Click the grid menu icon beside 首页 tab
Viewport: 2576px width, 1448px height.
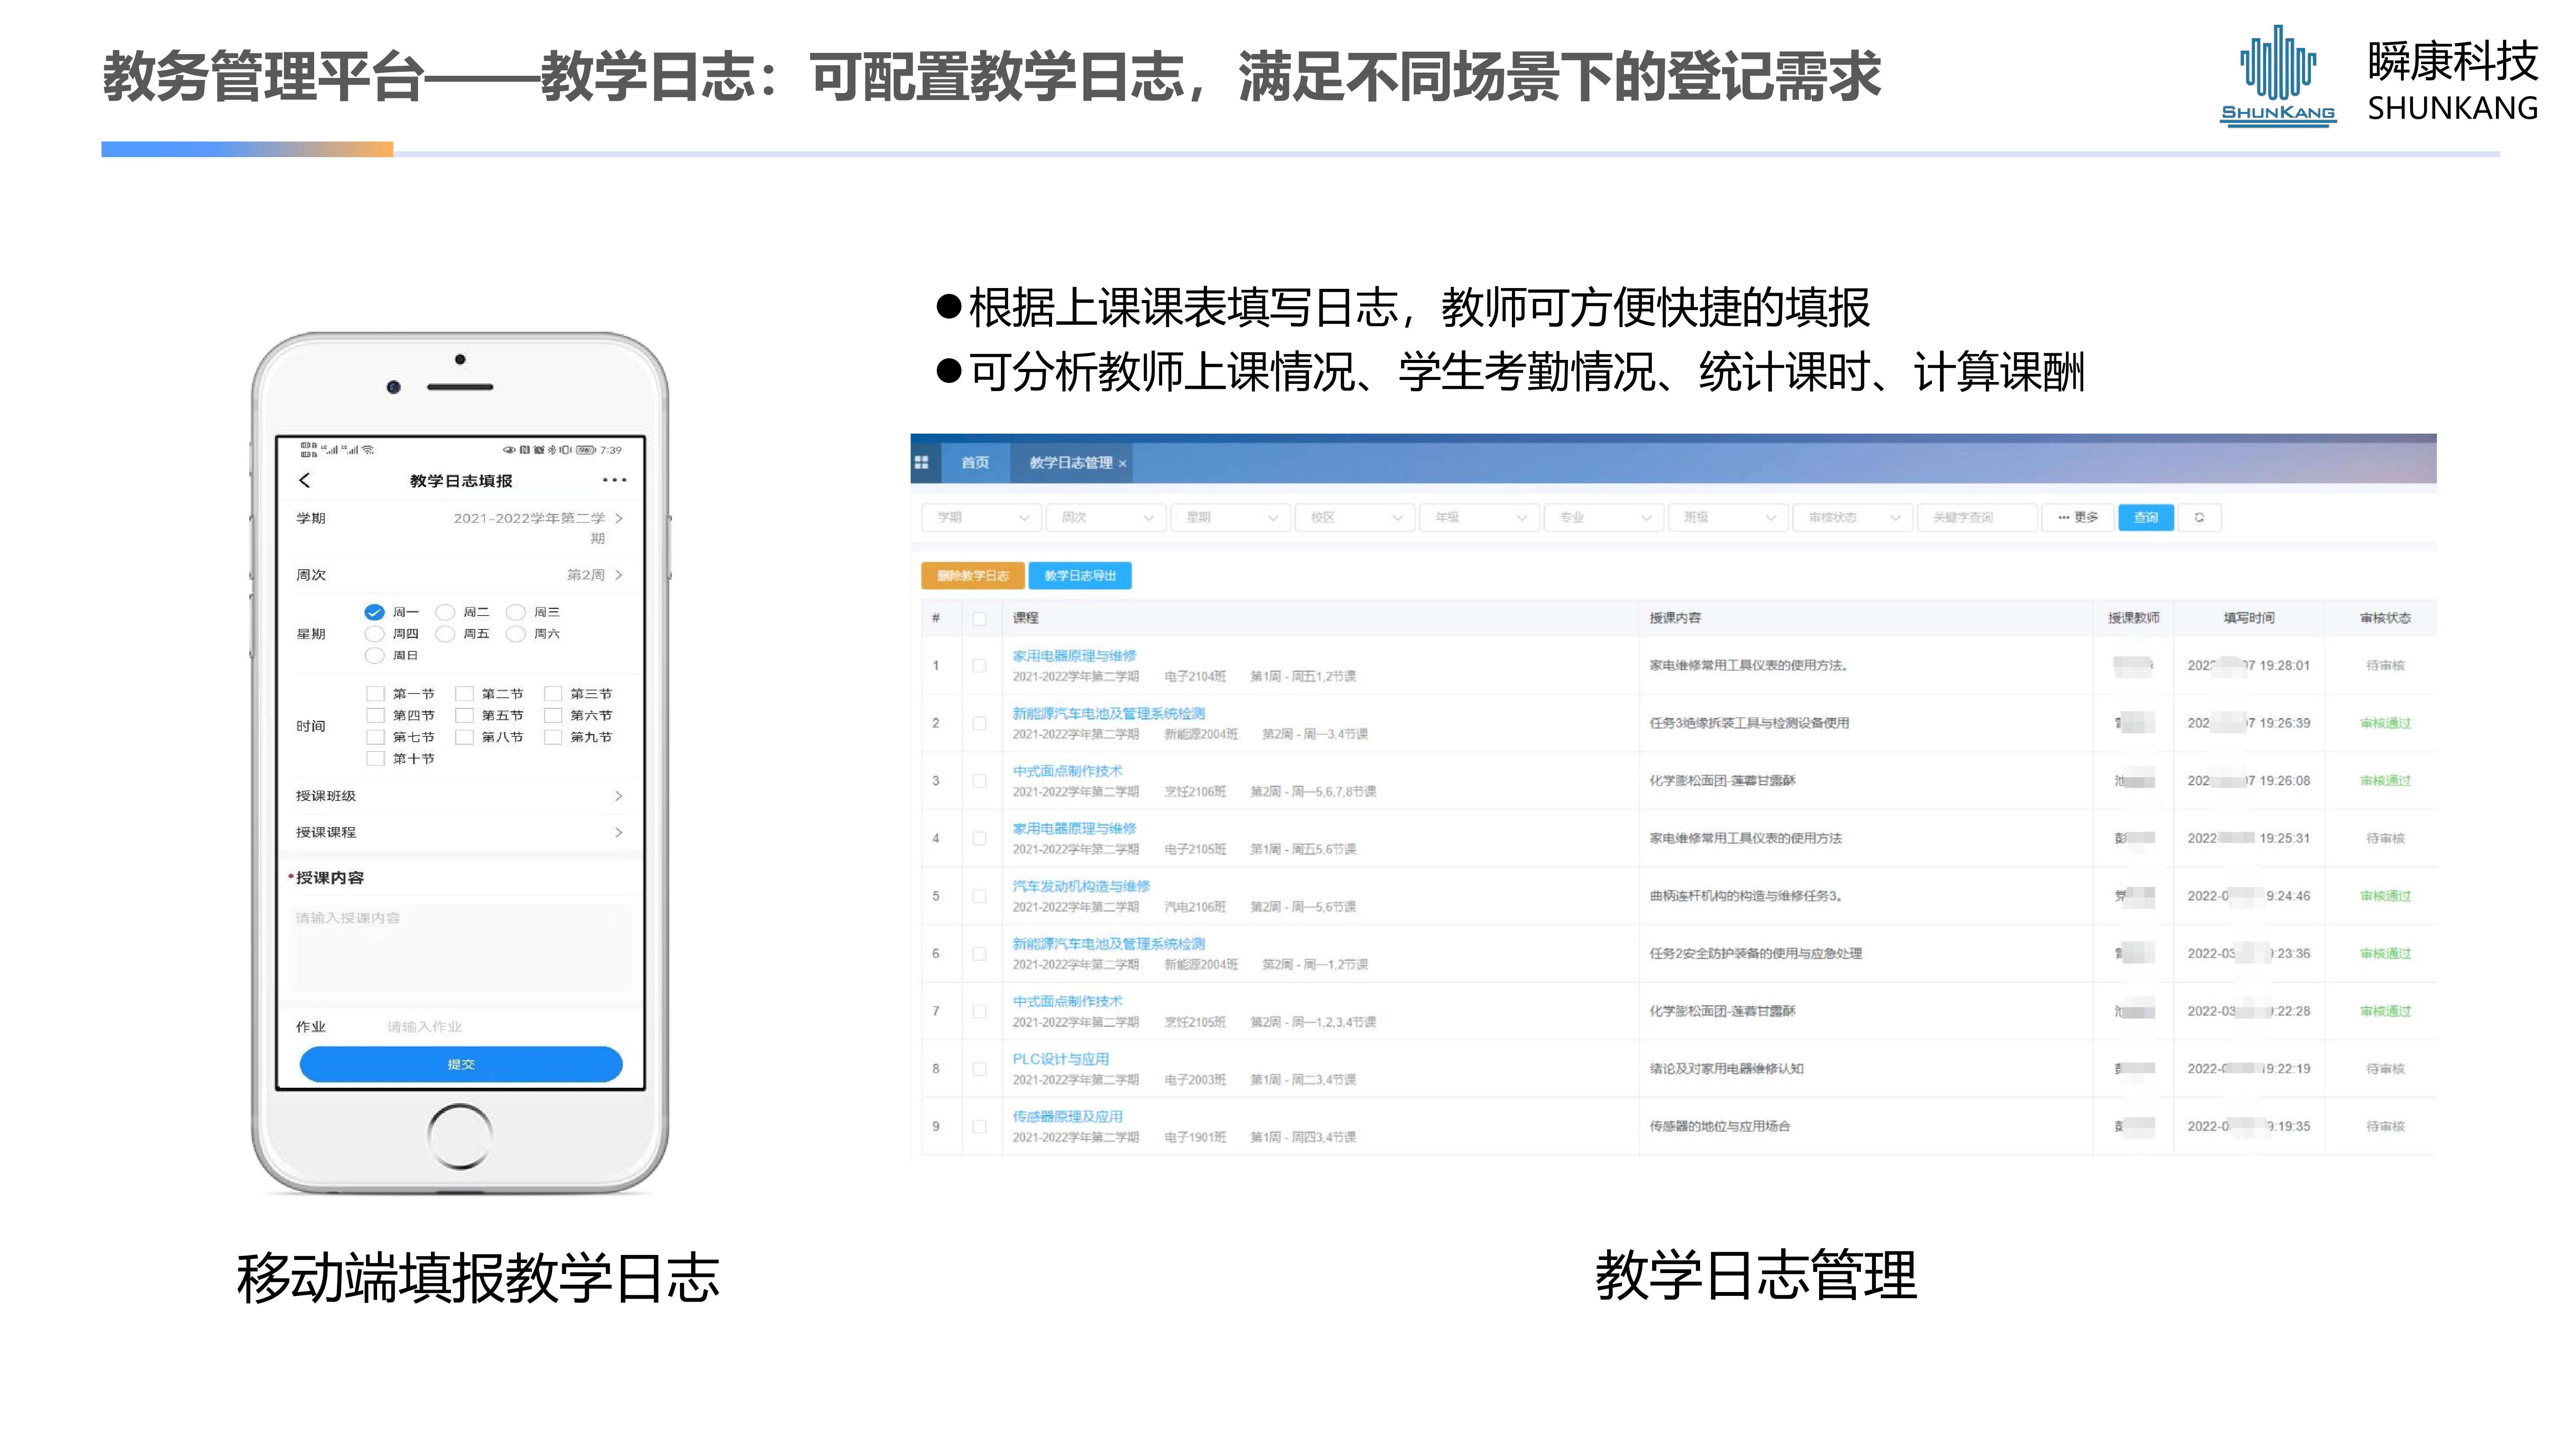click(922, 463)
